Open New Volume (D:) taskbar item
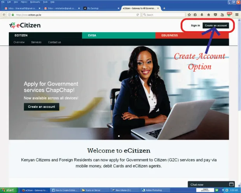241x193 pixels. [125, 190]
